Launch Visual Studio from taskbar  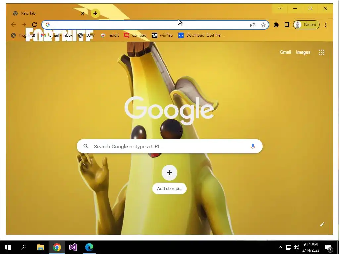click(73, 247)
